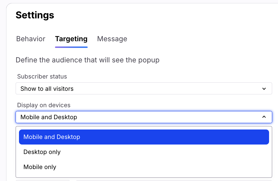Select the highlighted Mobile and Desktop option
This screenshot has height=181, width=278.
[x=144, y=137]
